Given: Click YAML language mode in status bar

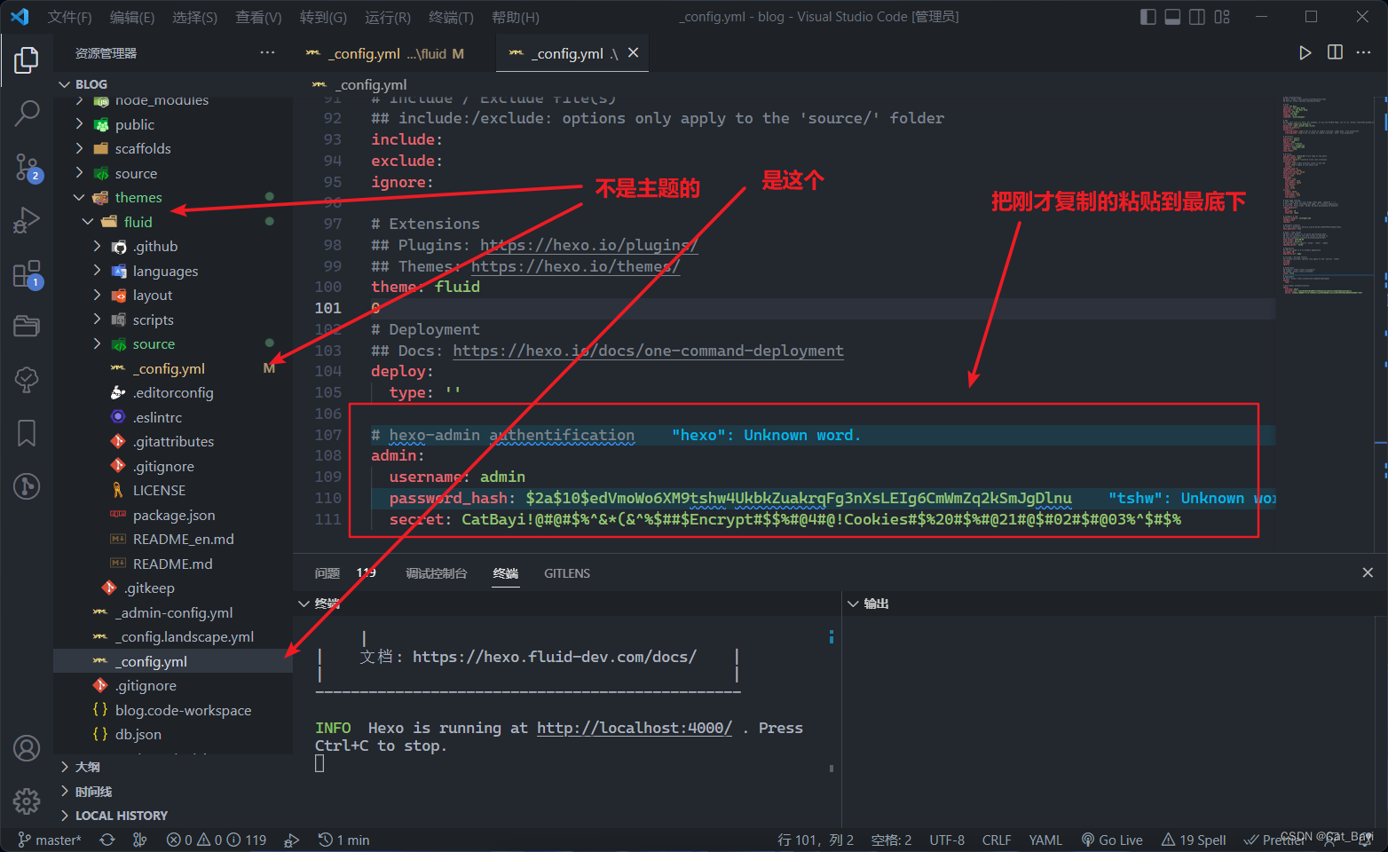Looking at the screenshot, I should click(1045, 840).
